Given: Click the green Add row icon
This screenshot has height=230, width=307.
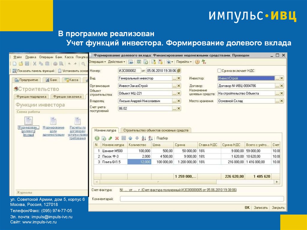Looking at the screenshot, I should pyautogui.click(x=97, y=138).
